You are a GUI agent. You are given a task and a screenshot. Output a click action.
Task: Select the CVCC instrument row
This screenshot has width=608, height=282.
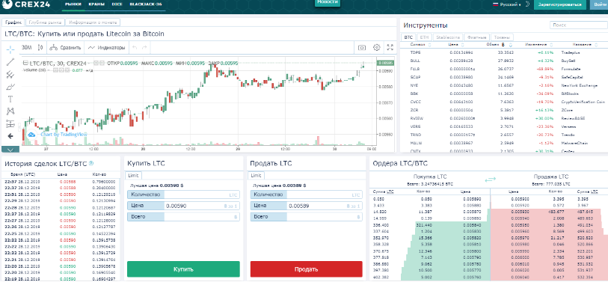point(504,102)
